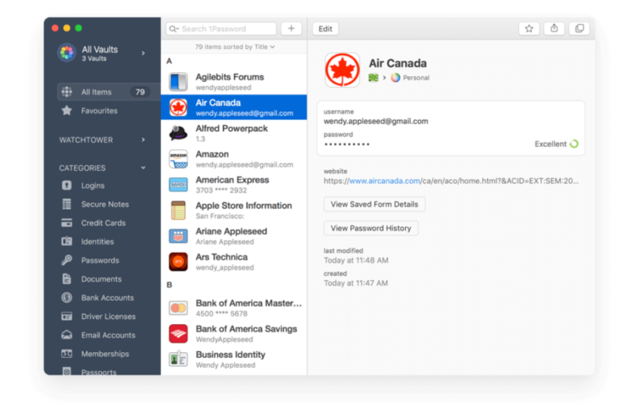Open the Credit Cards category icon

click(x=66, y=223)
